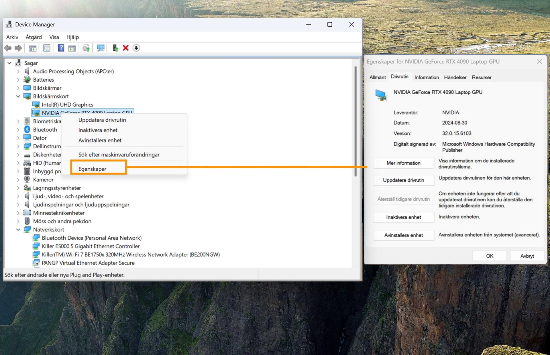Open the Åtgärd menu
Viewport: 550px width, 355px height.
34,37
